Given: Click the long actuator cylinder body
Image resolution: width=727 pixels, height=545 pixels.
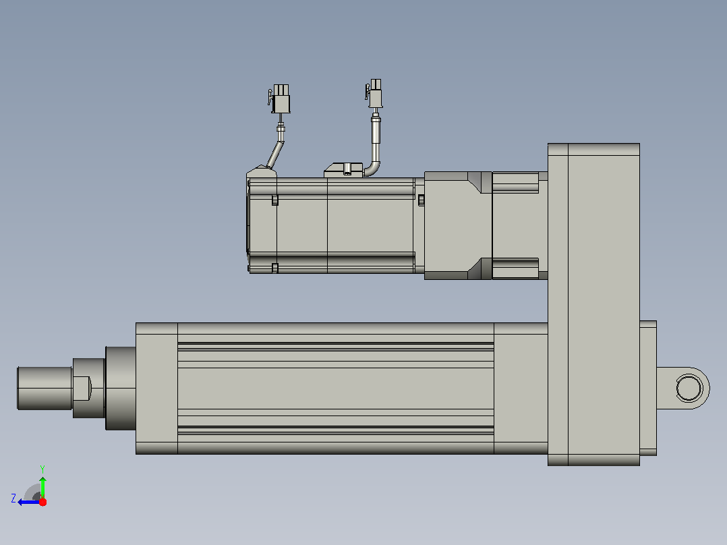Looking at the screenshot, I should tap(336, 389).
